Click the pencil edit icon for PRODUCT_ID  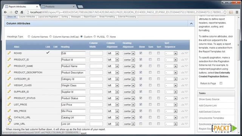(x=9, y=60)
